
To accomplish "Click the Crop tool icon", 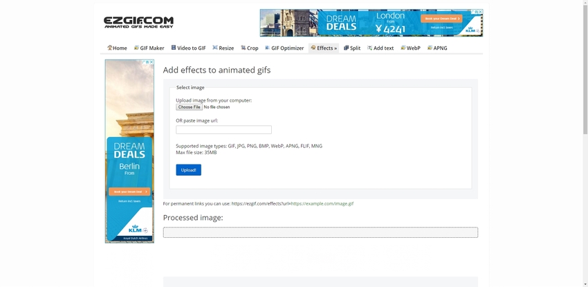I will pyautogui.click(x=244, y=48).
